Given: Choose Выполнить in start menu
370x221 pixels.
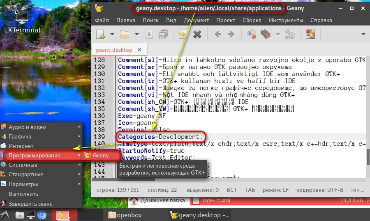Looking at the screenshot, I should coord(41,194).
